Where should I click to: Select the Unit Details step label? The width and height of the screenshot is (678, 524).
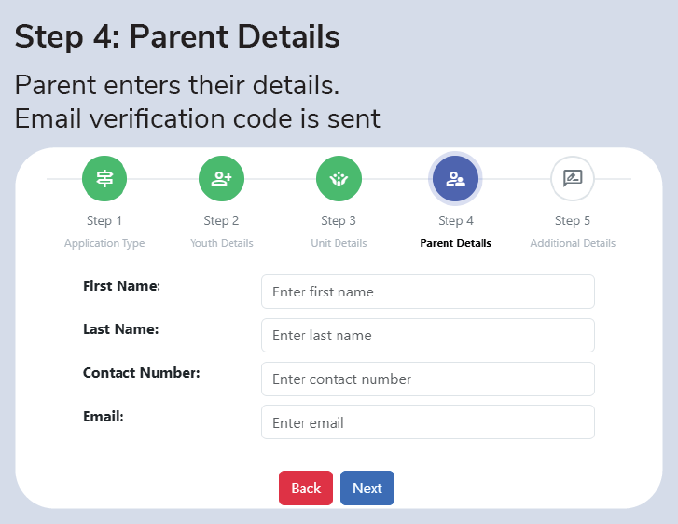tap(339, 243)
